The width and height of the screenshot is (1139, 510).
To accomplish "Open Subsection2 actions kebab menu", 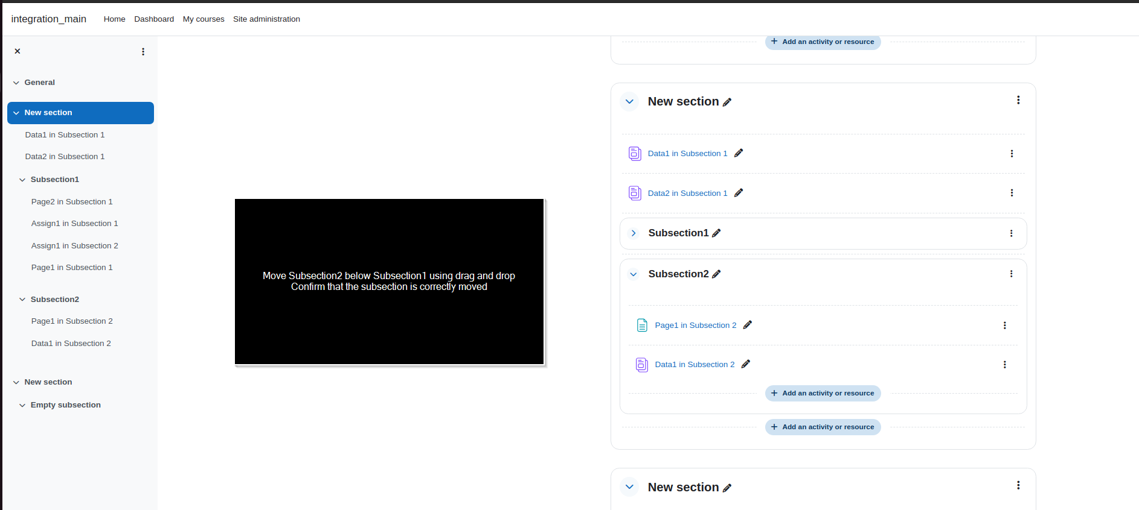I will point(1012,274).
